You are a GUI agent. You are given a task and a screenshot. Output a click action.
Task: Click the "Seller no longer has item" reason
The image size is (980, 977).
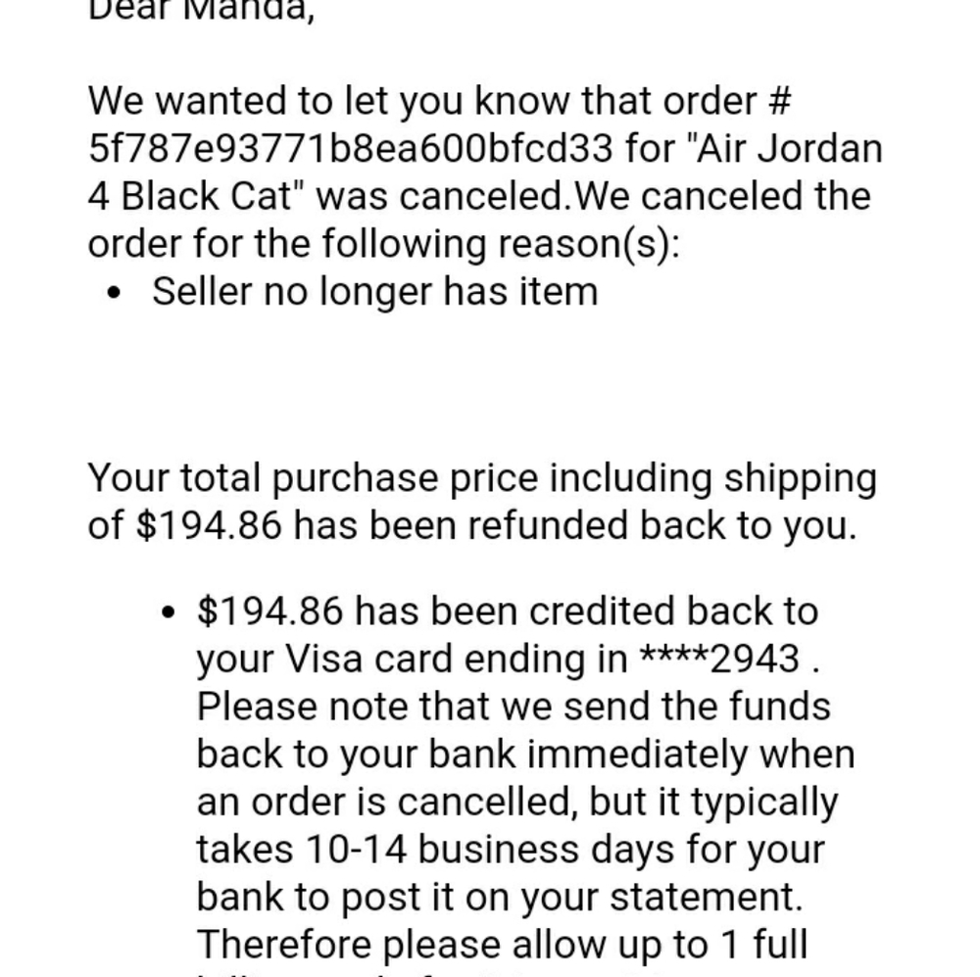tap(374, 291)
